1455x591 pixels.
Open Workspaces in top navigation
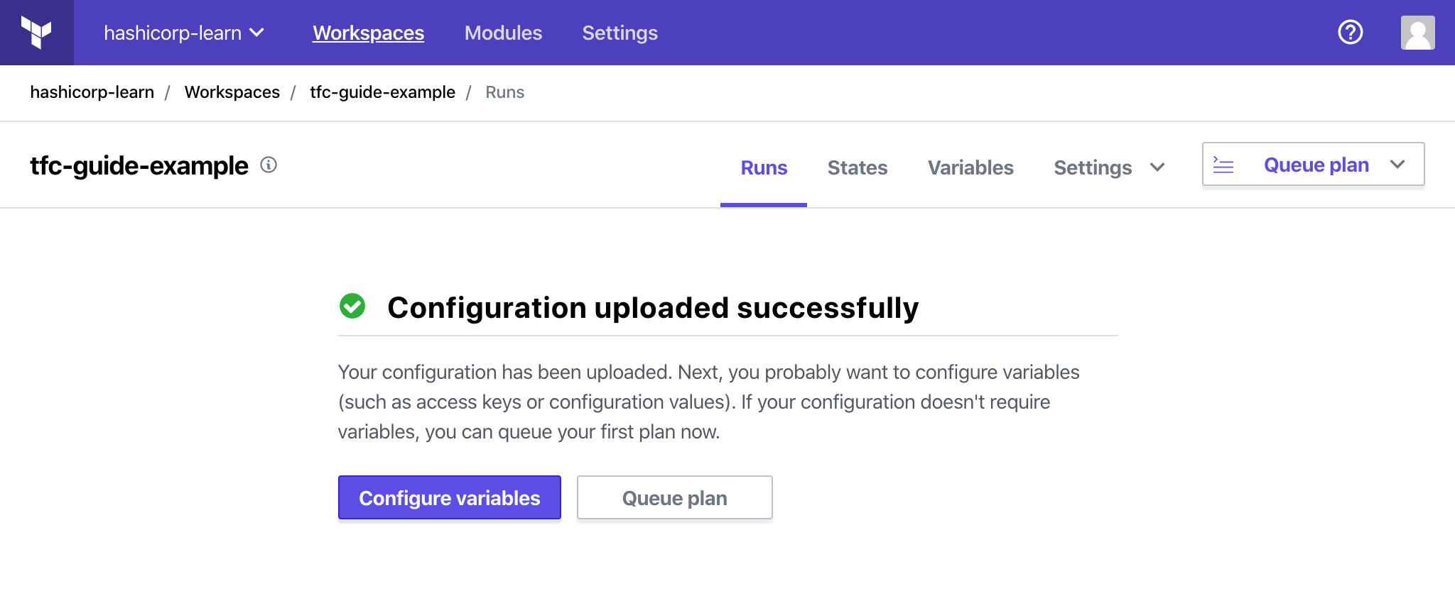point(368,33)
